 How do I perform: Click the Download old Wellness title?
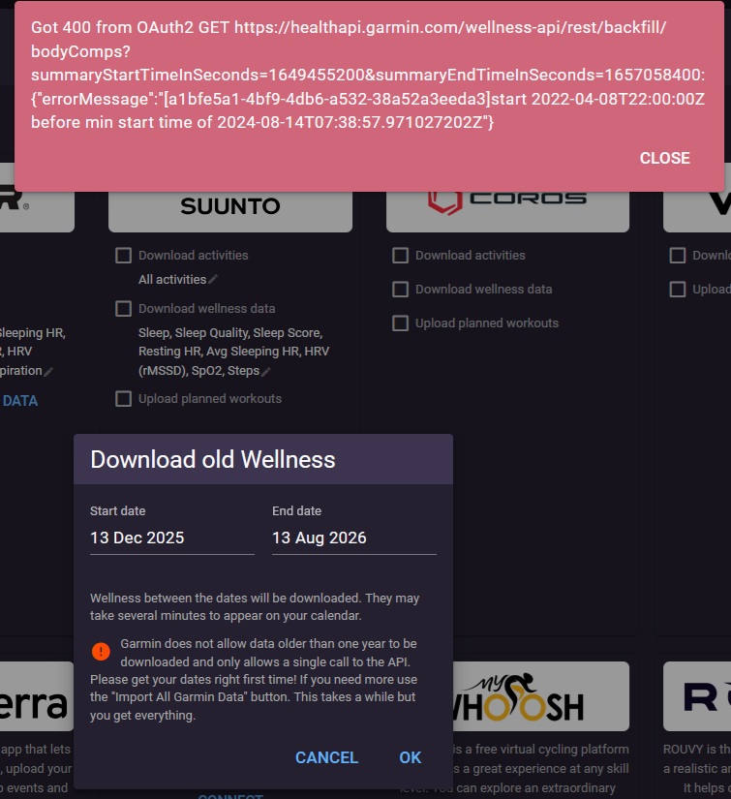213,459
